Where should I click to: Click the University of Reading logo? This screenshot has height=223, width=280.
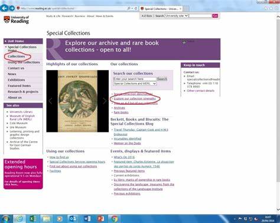click(17, 19)
